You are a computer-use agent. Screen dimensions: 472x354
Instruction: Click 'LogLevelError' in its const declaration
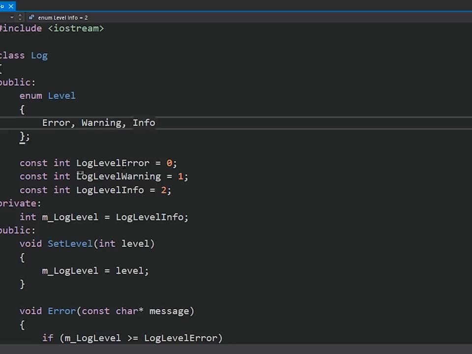[x=113, y=163]
